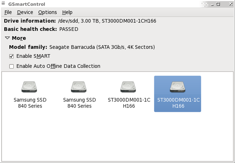This screenshot has width=235, height=163.
Task: Click the More expander label
Action: pos(19,38)
